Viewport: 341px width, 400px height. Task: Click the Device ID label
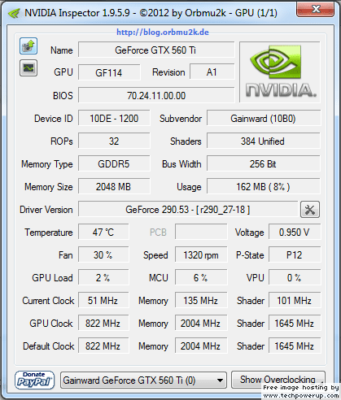click(54, 119)
